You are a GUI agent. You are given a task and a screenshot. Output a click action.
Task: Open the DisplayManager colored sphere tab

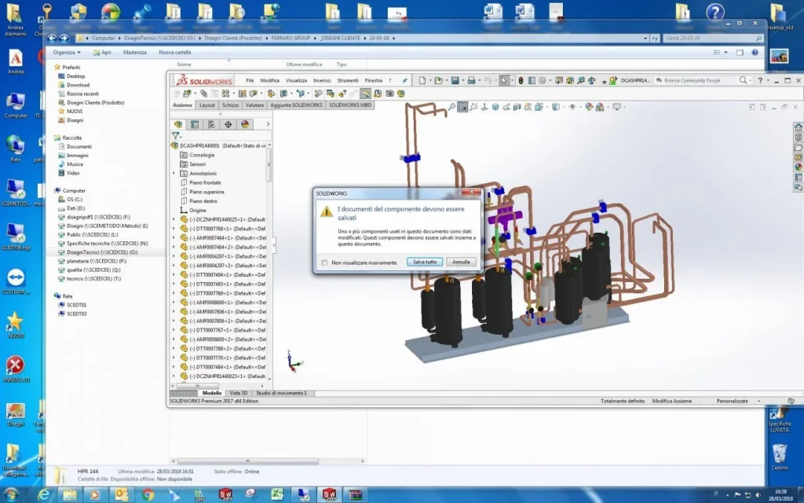tap(245, 124)
